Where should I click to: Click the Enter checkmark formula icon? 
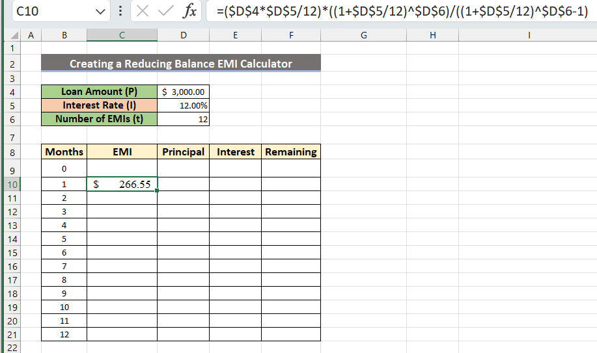tap(165, 11)
